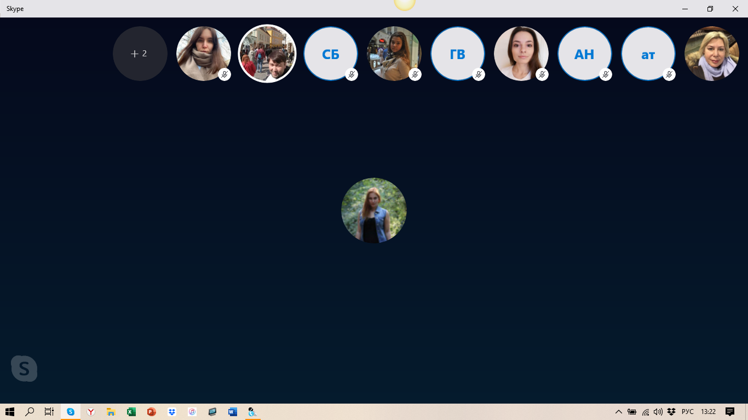Open the РУС language switcher

[687, 412]
